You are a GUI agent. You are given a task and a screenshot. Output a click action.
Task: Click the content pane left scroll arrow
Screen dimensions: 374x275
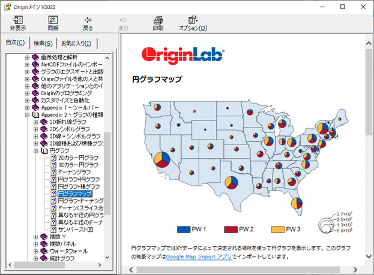tap(131, 270)
